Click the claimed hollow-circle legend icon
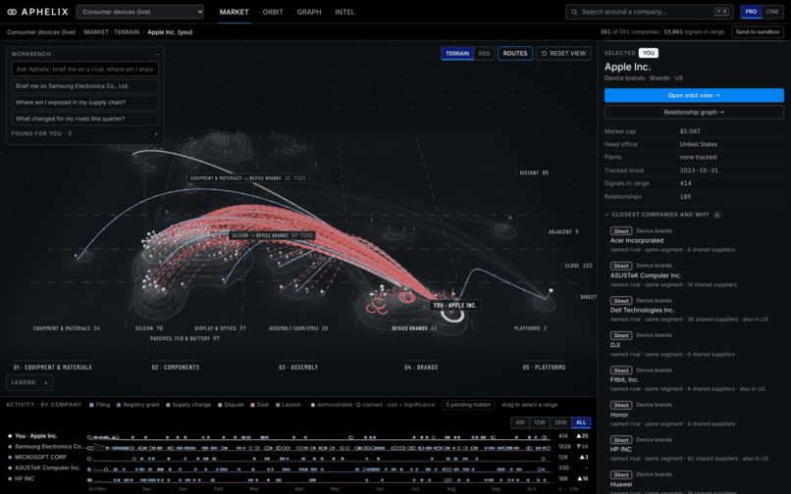 coord(358,405)
